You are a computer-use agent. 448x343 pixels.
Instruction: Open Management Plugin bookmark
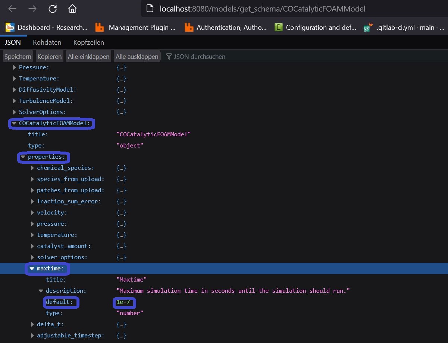135,27
